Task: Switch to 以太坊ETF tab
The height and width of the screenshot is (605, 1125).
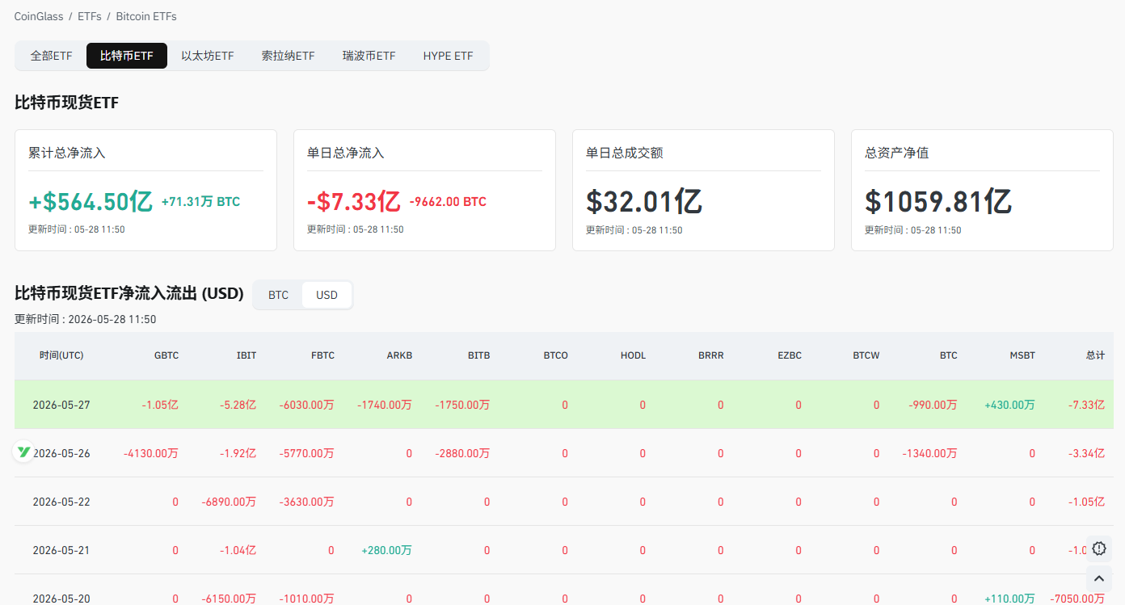Action: tap(208, 56)
